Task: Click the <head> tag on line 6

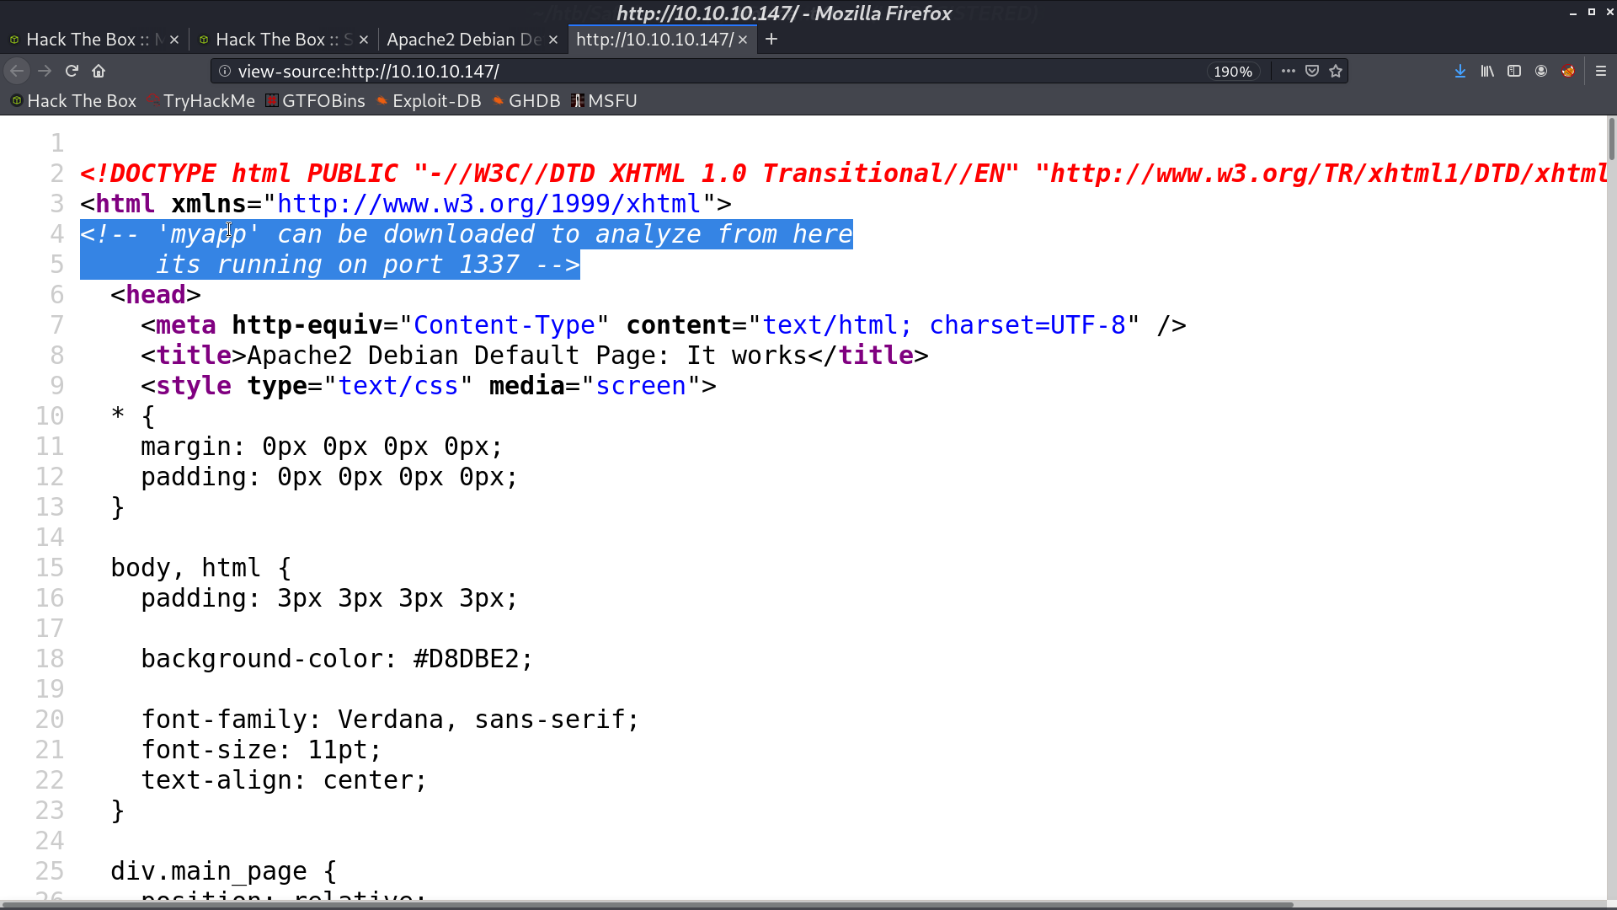Action: tap(156, 295)
